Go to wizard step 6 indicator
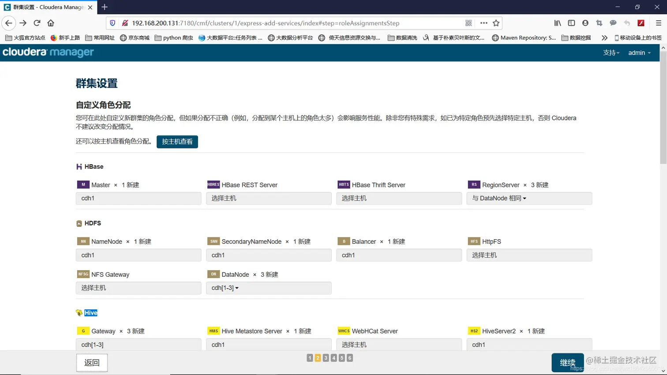Screen dimensions: 667x375 click(x=350, y=358)
